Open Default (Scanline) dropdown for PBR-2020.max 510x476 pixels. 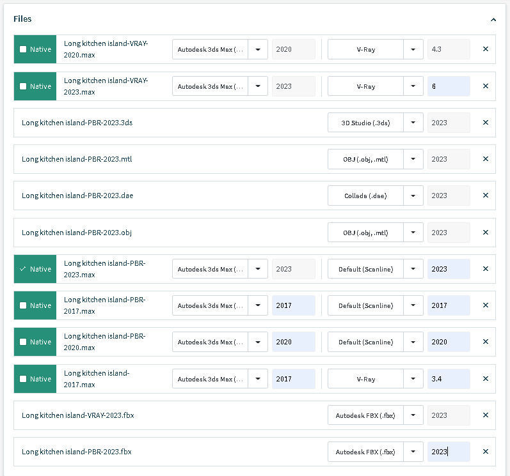(413, 342)
